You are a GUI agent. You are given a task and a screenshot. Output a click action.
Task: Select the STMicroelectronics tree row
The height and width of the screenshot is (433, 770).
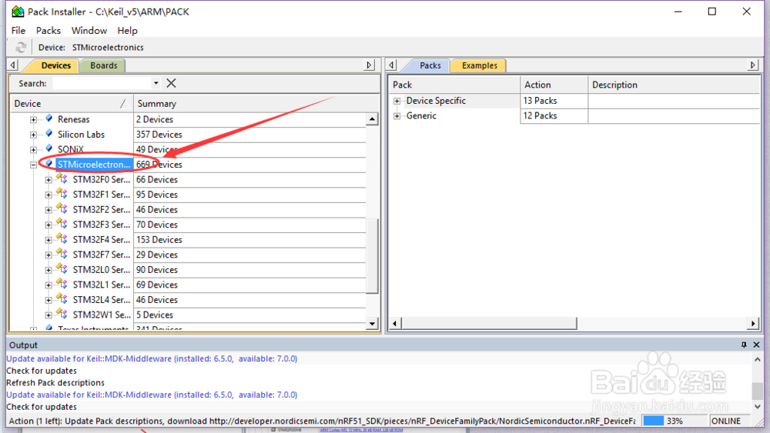[x=93, y=165]
